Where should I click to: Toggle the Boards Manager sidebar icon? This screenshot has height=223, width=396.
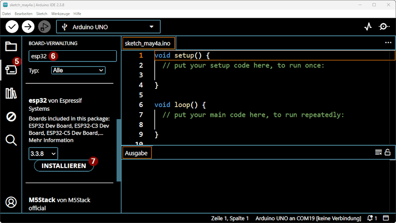point(11,70)
